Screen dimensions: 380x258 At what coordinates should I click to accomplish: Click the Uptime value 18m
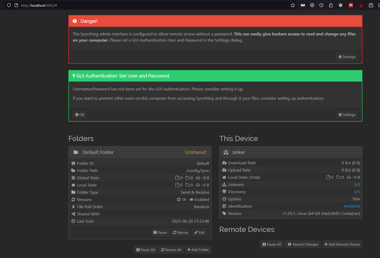[x=356, y=199]
